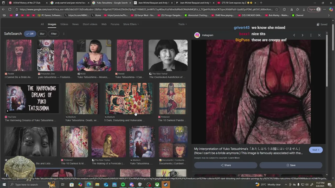Open the Spotify taskbar icon

[x=123, y=185]
